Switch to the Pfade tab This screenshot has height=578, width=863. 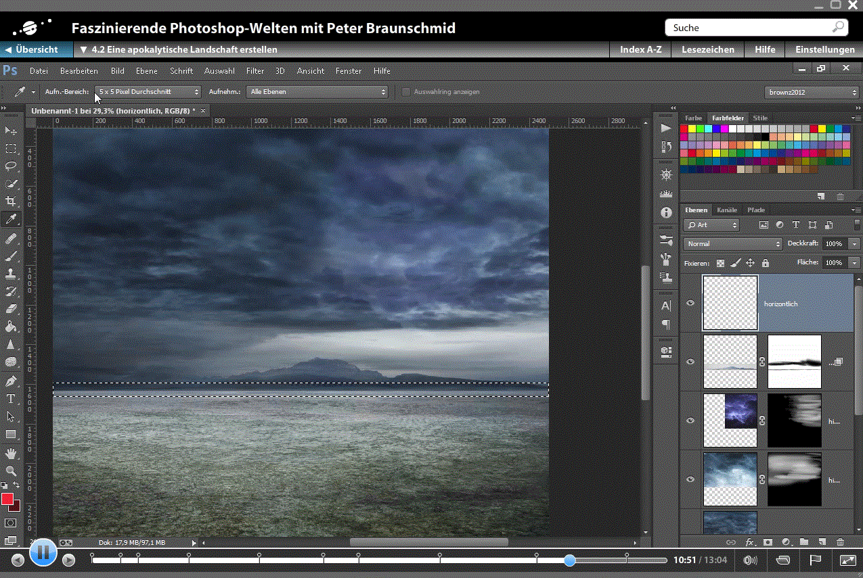(x=756, y=210)
